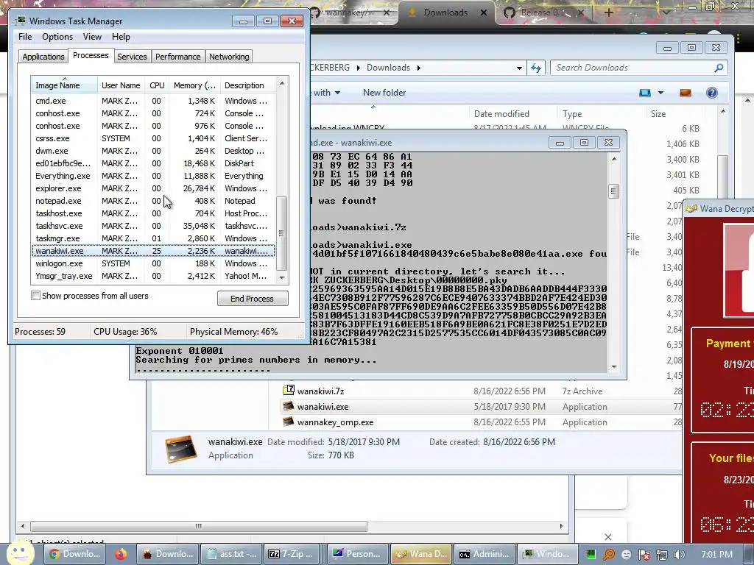Click the Firefox taskbar icon

coord(121,554)
